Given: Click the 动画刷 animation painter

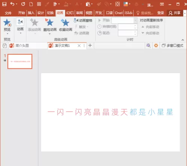Looking at the screenshot, I should [x=82, y=33].
